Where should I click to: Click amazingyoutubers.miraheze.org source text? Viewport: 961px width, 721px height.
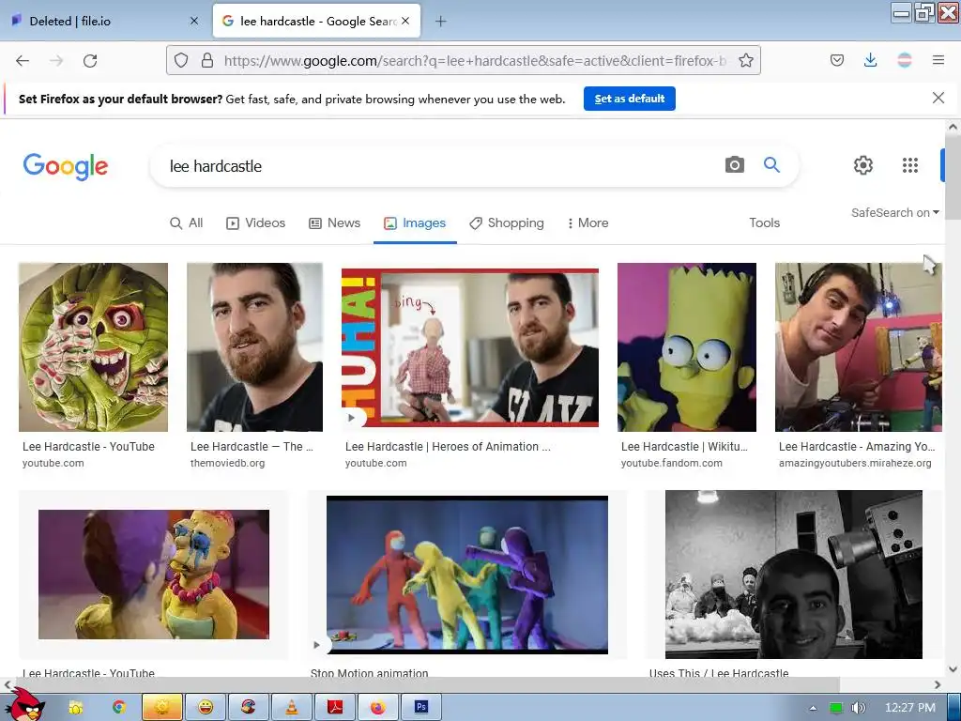[x=855, y=464]
